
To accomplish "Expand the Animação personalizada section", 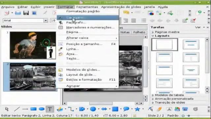I will pos(174,99).
